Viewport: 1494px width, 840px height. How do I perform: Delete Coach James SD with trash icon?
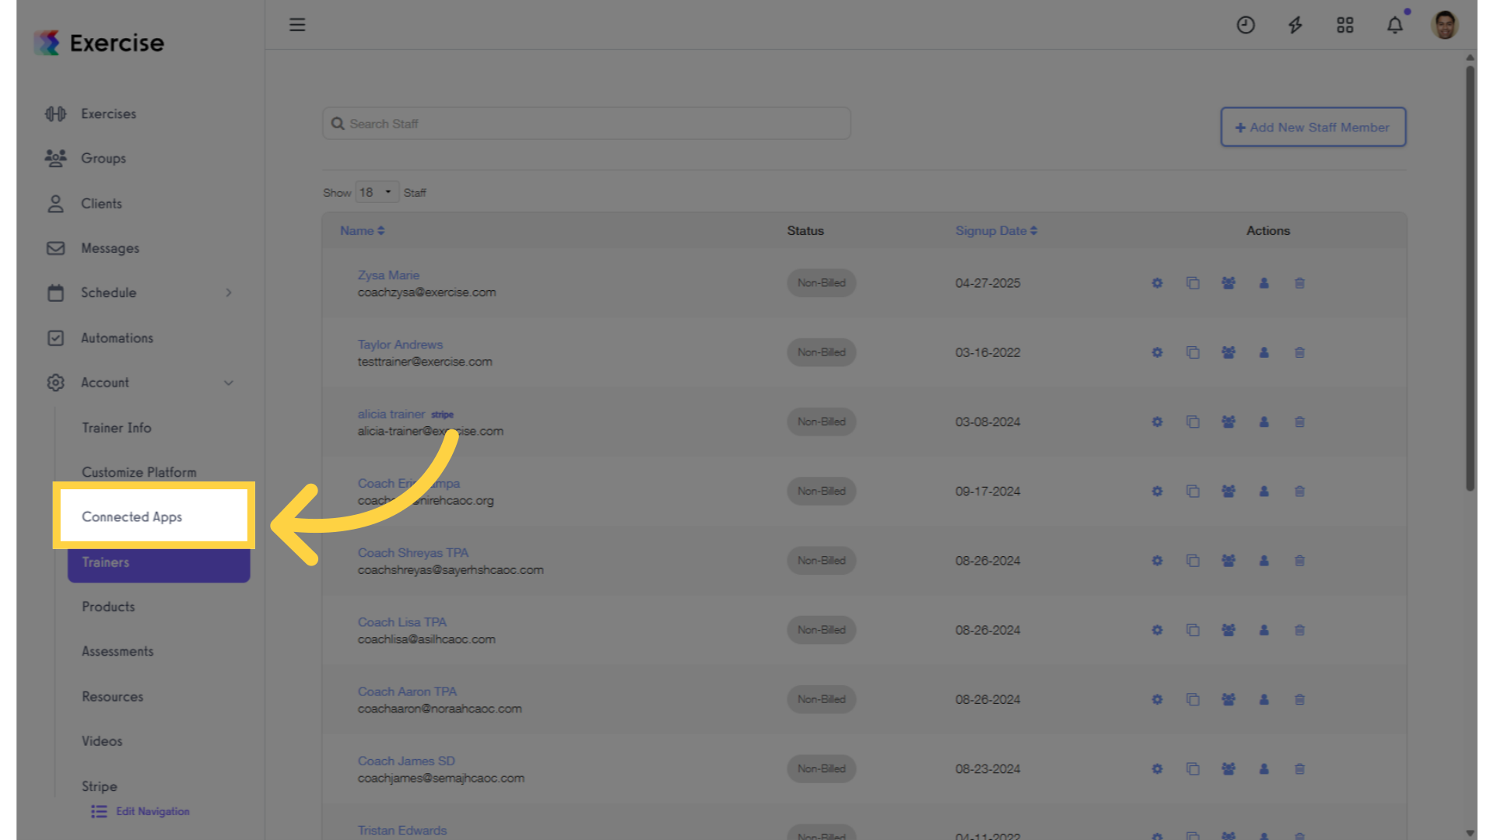(x=1299, y=768)
